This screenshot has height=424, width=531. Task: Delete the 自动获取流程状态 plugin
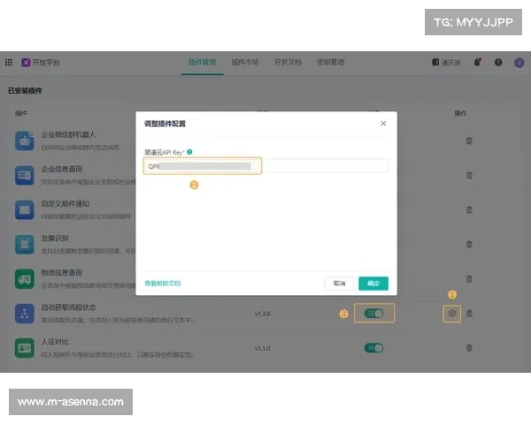pos(469,314)
